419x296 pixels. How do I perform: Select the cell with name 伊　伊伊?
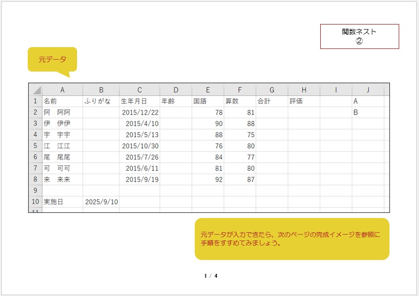click(62, 123)
